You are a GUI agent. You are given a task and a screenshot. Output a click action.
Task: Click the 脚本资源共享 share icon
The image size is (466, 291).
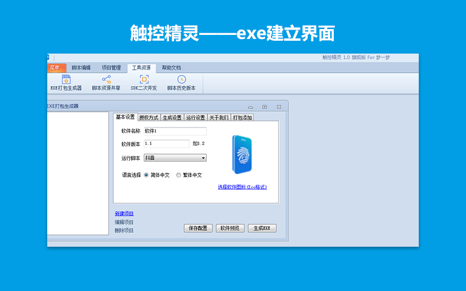point(106,83)
